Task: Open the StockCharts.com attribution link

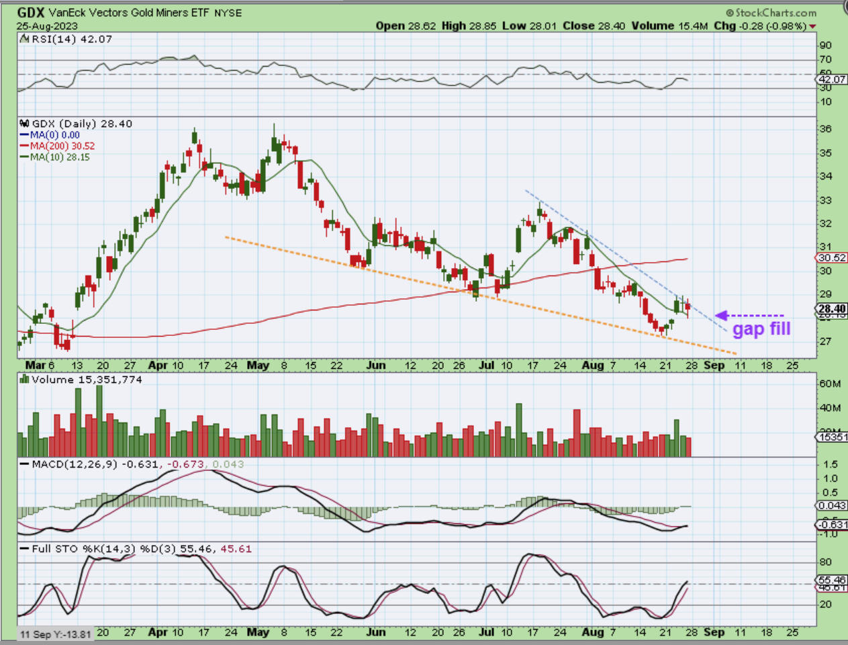Action: click(771, 12)
